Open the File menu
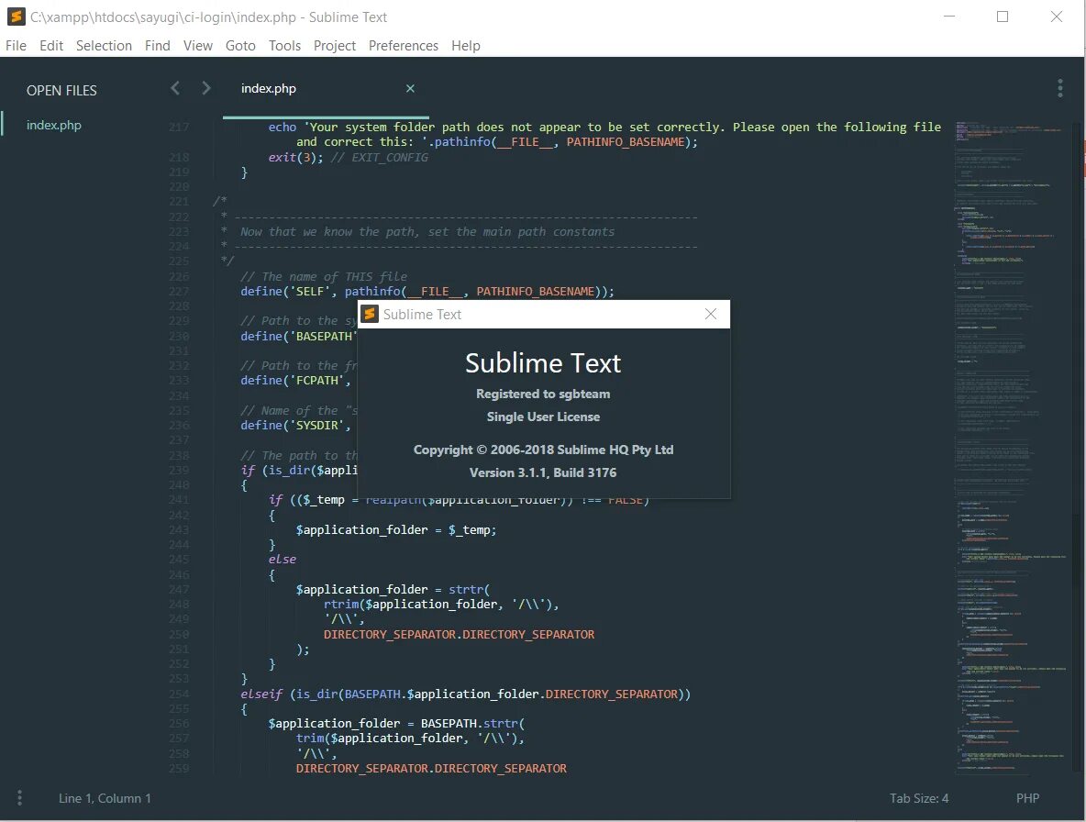 tap(16, 46)
